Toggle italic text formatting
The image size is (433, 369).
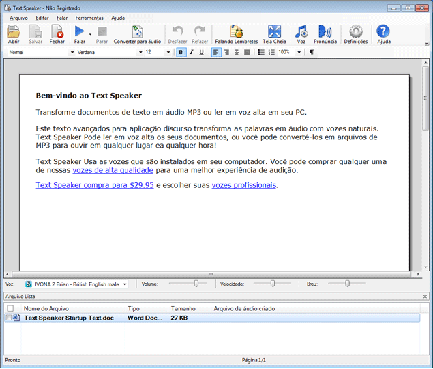tap(191, 52)
